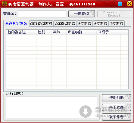This screenshot has width=134, height=123.
Task: Click the 一键查询 button
Action: coord(82,14)
